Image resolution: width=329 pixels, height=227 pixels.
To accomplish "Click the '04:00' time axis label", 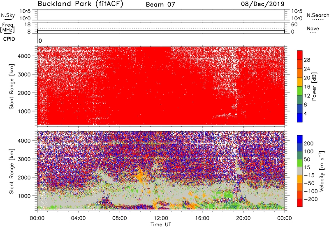I will pos(79,218).
